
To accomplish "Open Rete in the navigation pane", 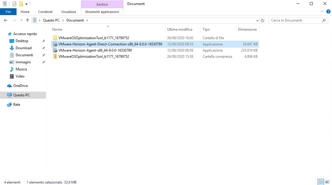I will [x=17, y=105].
